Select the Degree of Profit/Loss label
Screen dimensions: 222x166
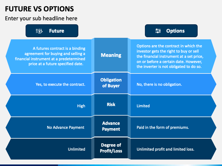click(111, 148)
